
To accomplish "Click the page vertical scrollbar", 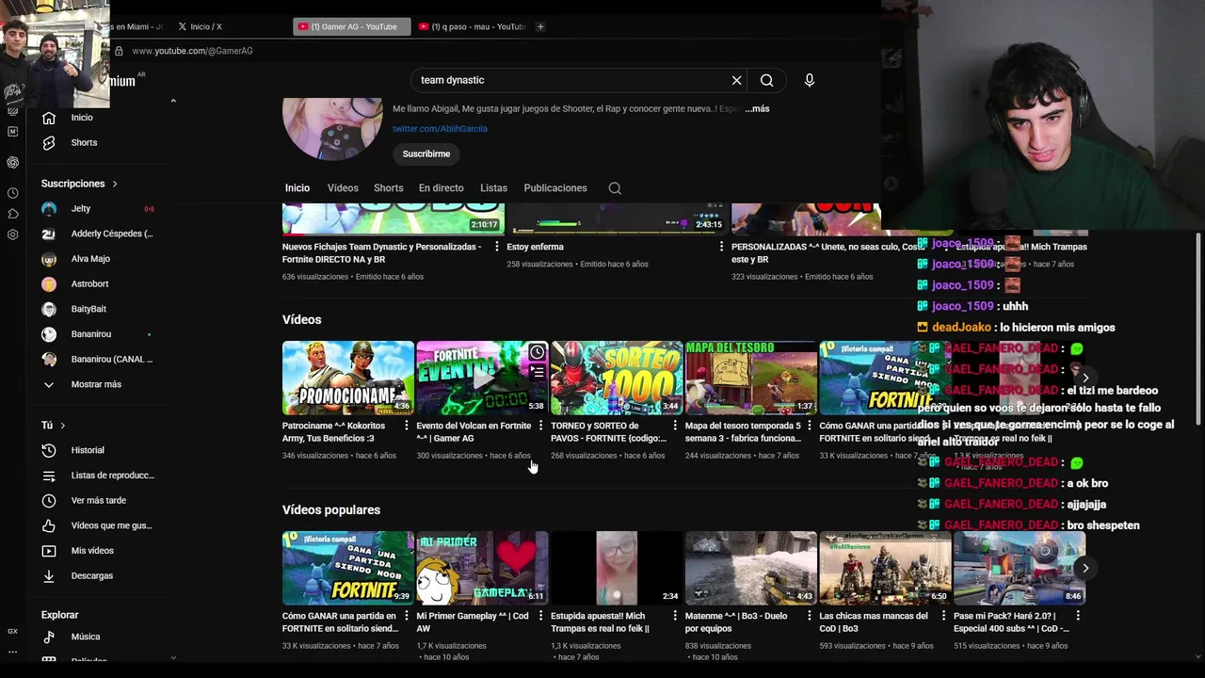I will 1198,330.
